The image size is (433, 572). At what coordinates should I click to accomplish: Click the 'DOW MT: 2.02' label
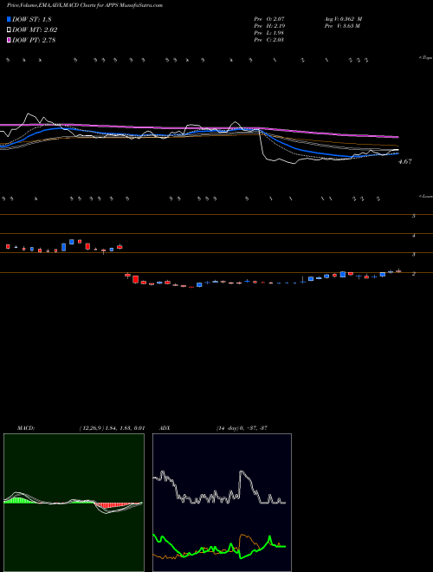35,30
